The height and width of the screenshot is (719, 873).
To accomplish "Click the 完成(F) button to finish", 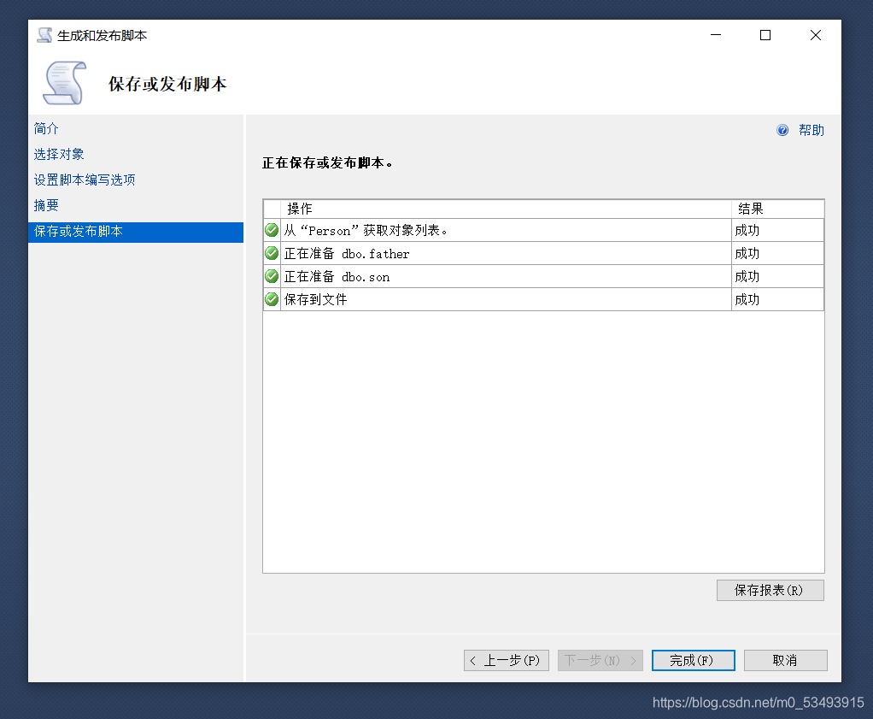I will tap(693, 660).
